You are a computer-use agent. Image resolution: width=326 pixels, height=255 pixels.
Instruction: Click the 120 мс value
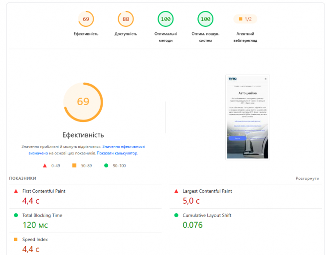35,225
